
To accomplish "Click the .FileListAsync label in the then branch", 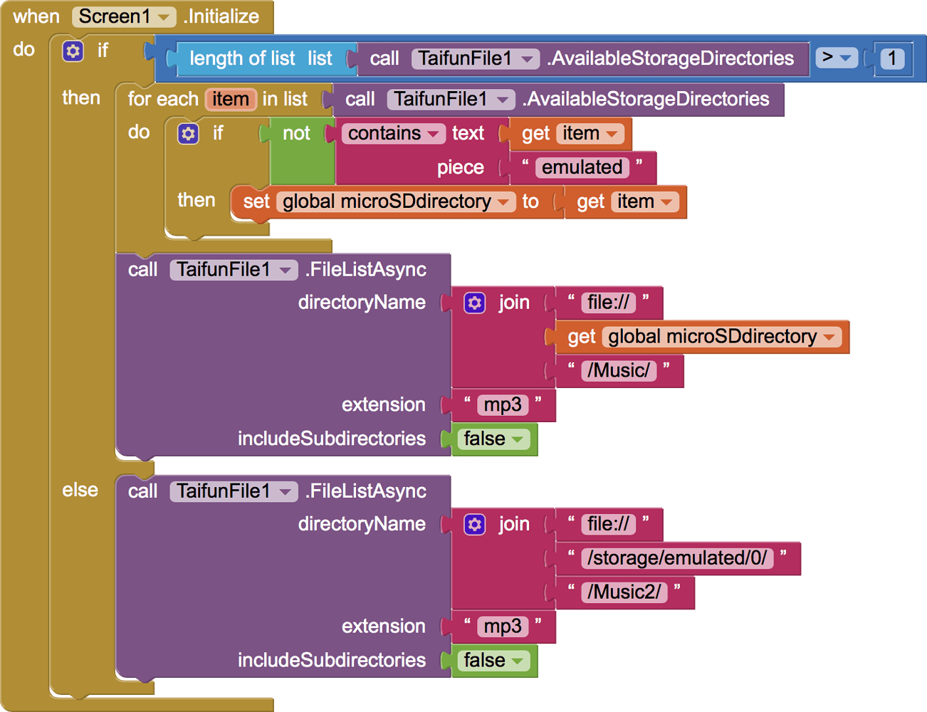I will pos(366,270).
